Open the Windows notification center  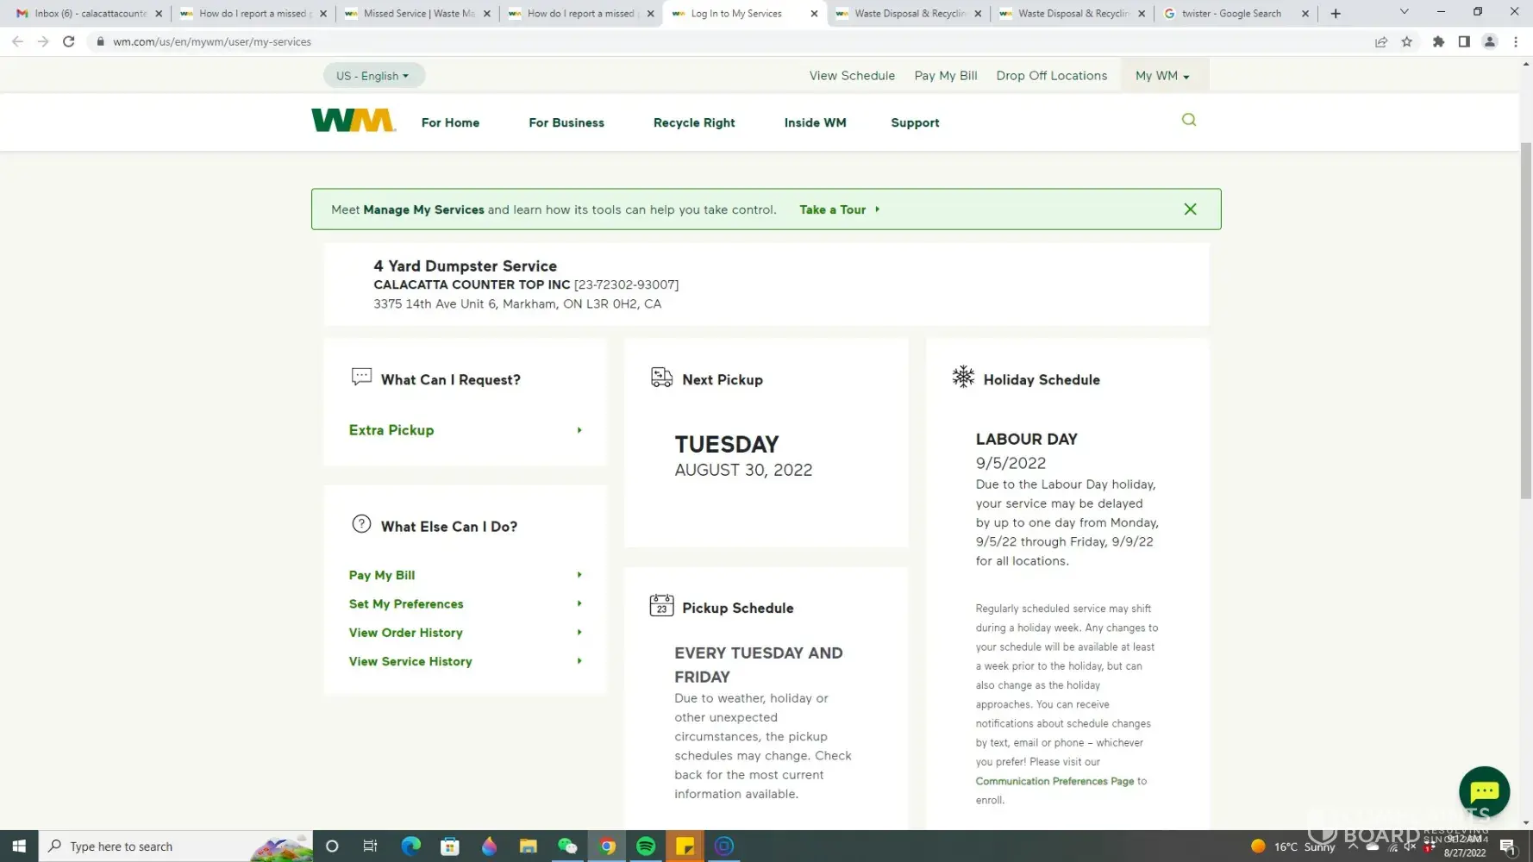click(x=1507, y=846)
